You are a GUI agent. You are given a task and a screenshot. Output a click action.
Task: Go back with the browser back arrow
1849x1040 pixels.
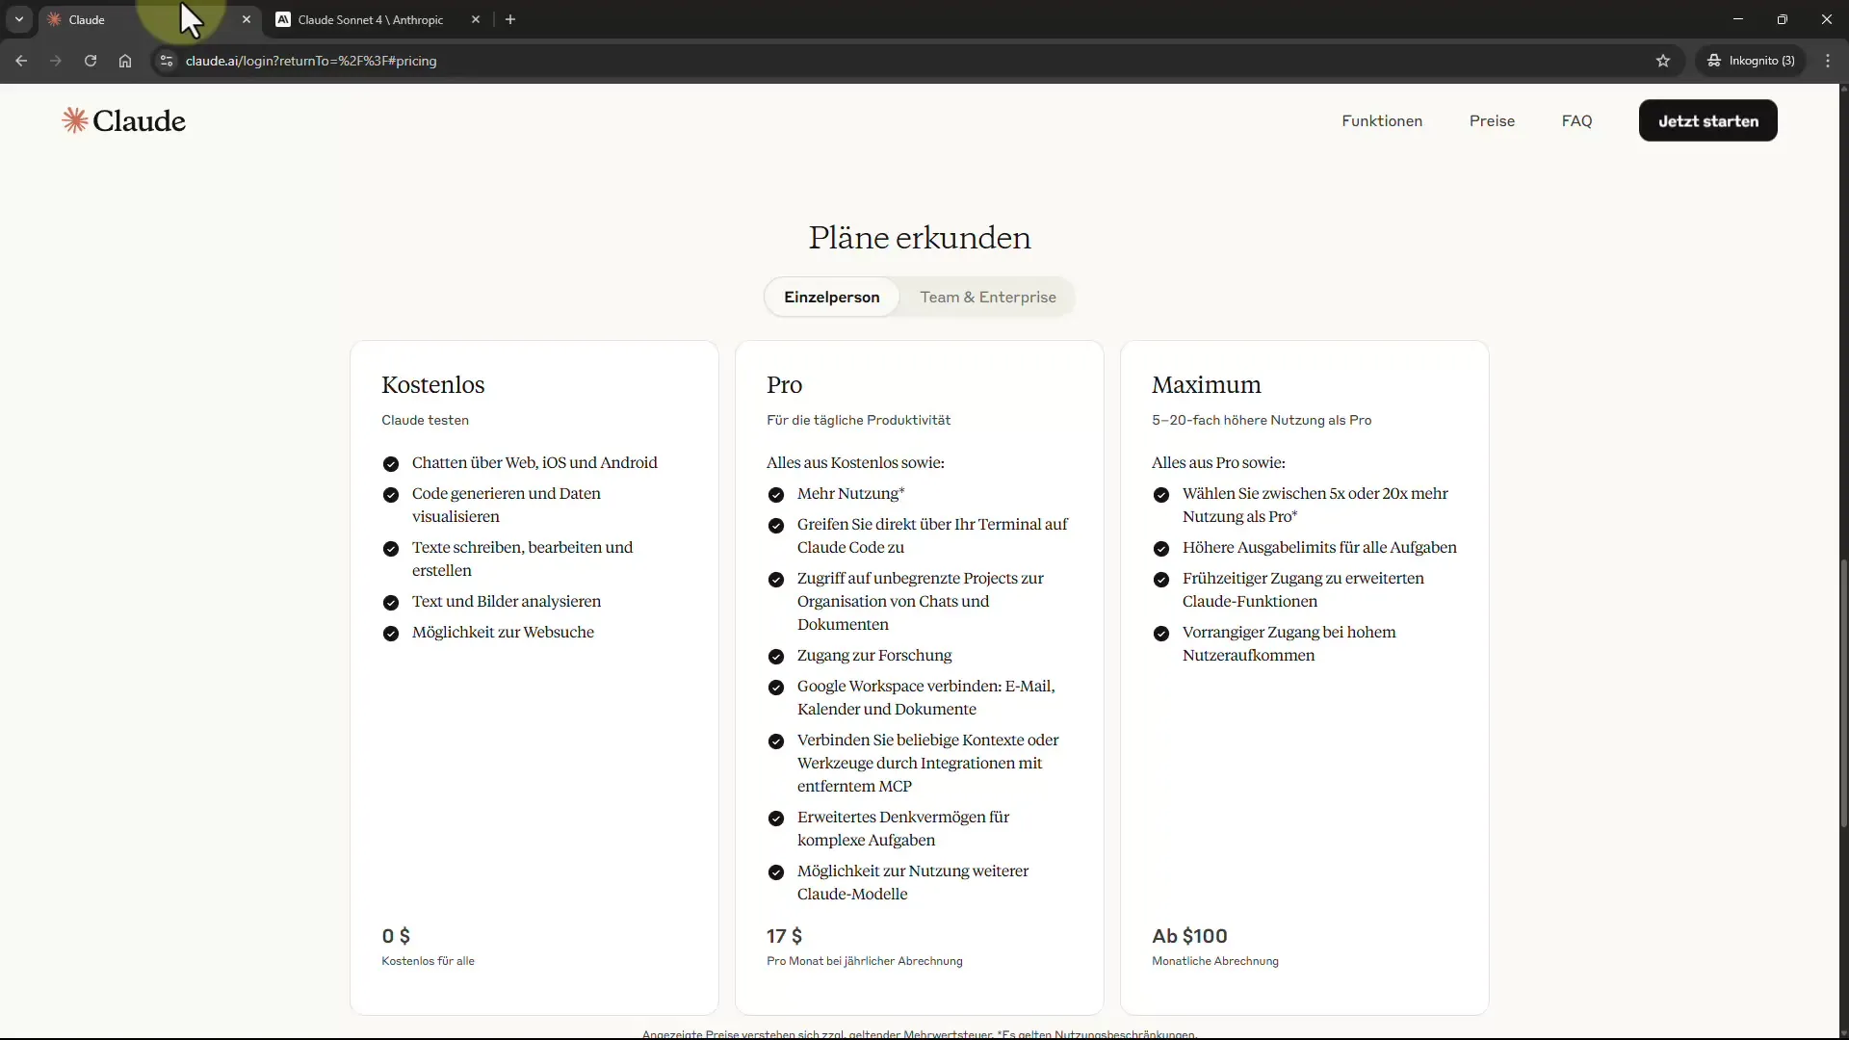[x=21, y=61]
